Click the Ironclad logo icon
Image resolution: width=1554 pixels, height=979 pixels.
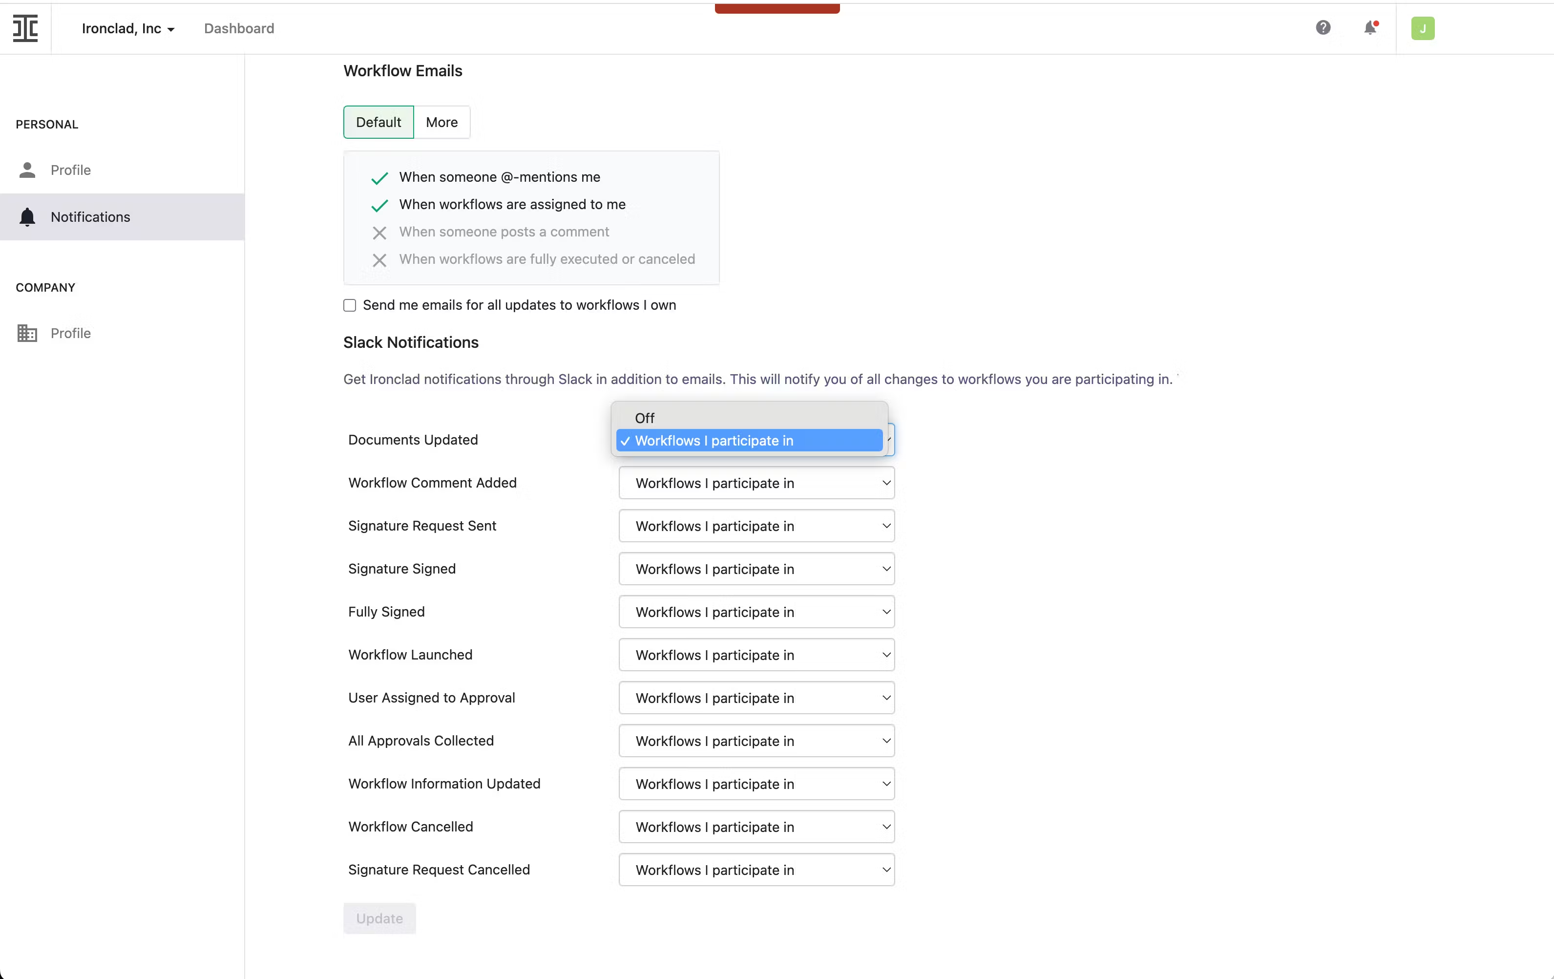click(25, 28)
